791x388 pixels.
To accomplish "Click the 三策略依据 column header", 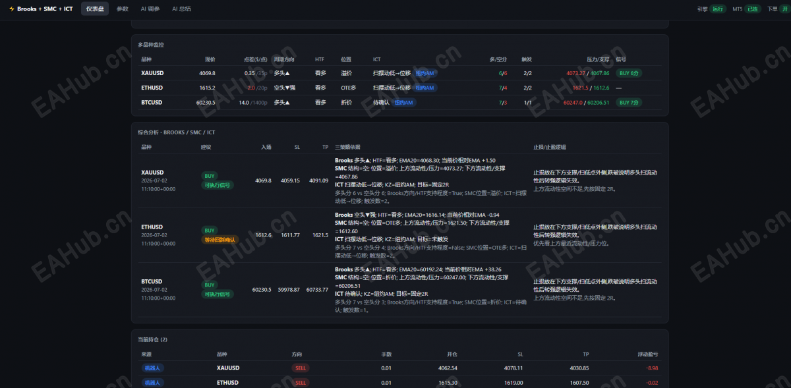I will 347,147.
